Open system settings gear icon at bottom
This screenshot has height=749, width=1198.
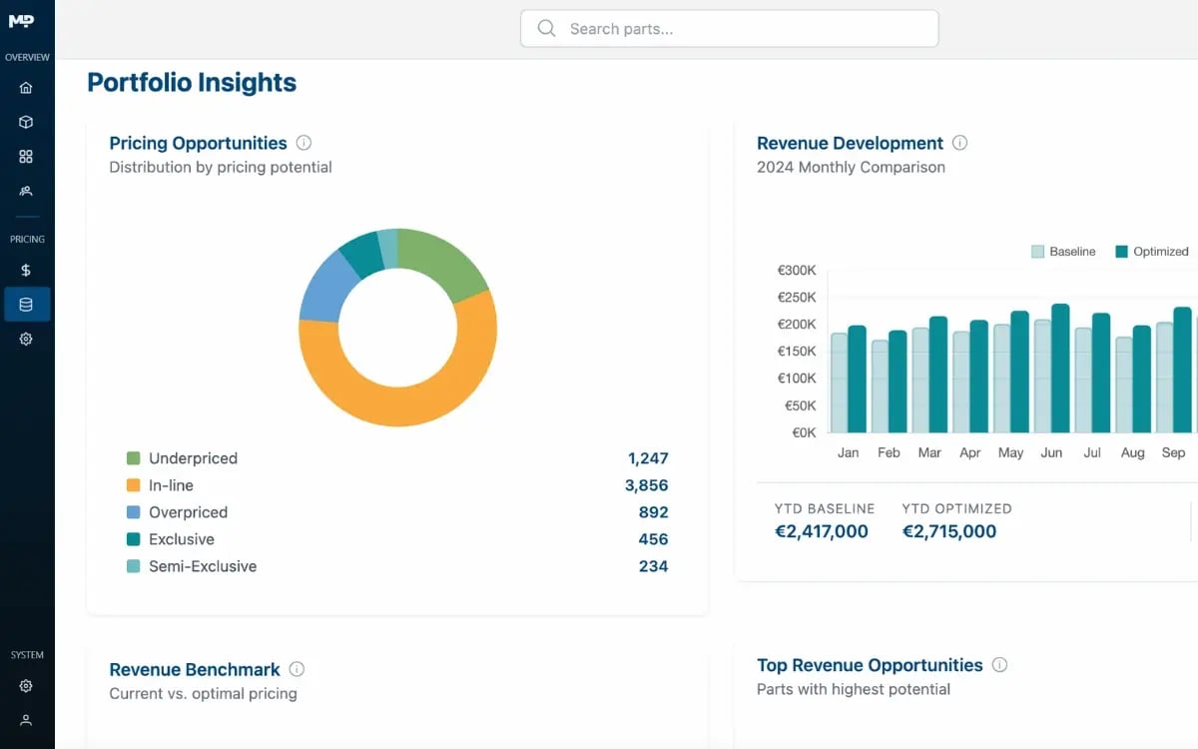pos(26,686)
